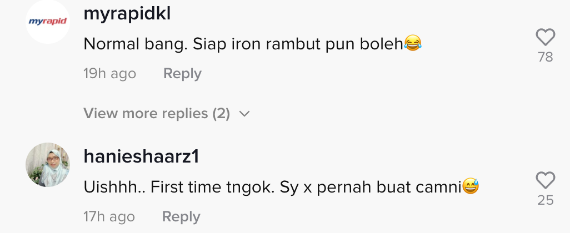Viewport: 570px width, 233px height.
Task: Click the '19h ago' timestamp
Action: click(110, 74)
